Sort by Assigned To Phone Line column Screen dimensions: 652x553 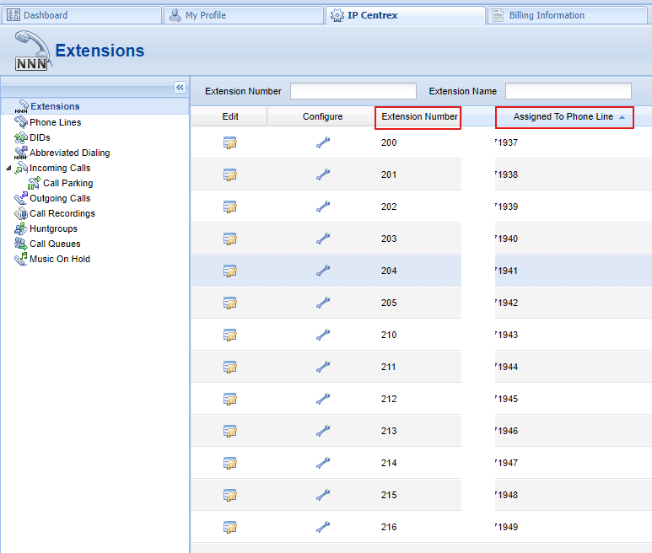pyautogui.click(x=563, y=116)
